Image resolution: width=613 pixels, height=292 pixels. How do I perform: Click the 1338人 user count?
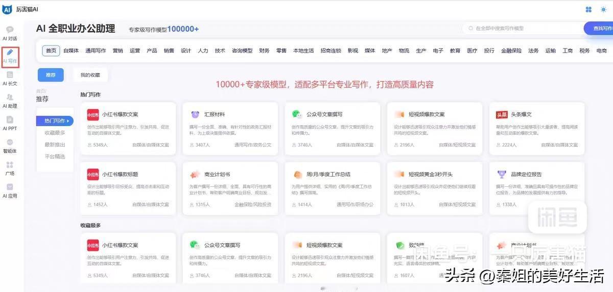tap(506, 205)
